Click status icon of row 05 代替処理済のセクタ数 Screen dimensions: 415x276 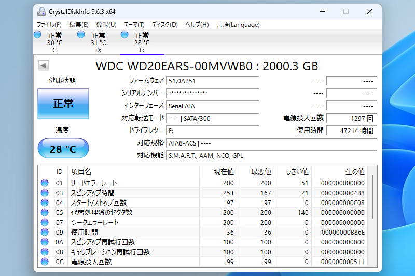click(x=45, y=212)
